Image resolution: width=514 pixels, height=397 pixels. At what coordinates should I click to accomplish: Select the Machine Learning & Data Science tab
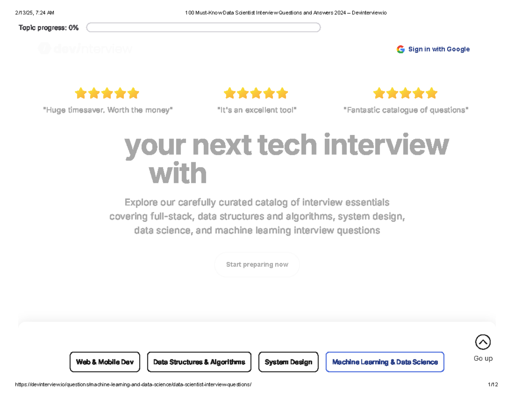tap(385, 362)
